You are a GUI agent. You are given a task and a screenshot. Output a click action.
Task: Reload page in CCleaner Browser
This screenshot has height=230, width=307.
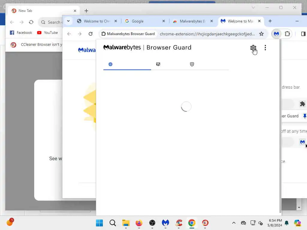(31, 22)
